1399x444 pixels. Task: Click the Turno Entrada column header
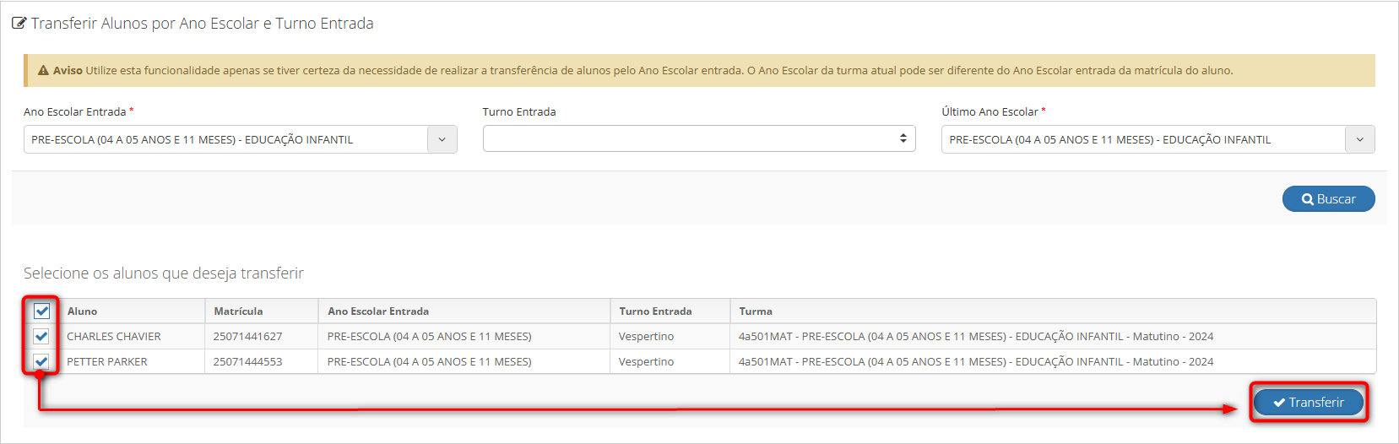655,311
